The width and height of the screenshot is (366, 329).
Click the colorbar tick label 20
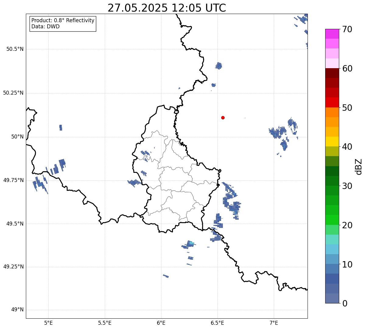(347, 225)
